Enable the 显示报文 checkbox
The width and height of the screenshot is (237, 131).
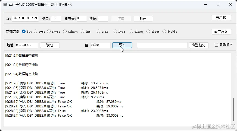click(223, 45)
